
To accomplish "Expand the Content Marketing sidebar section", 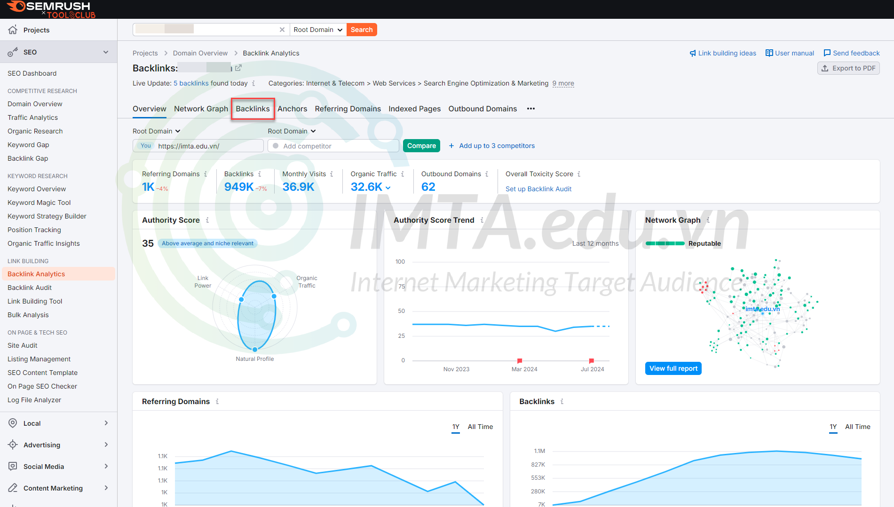I will coord(106,488).
